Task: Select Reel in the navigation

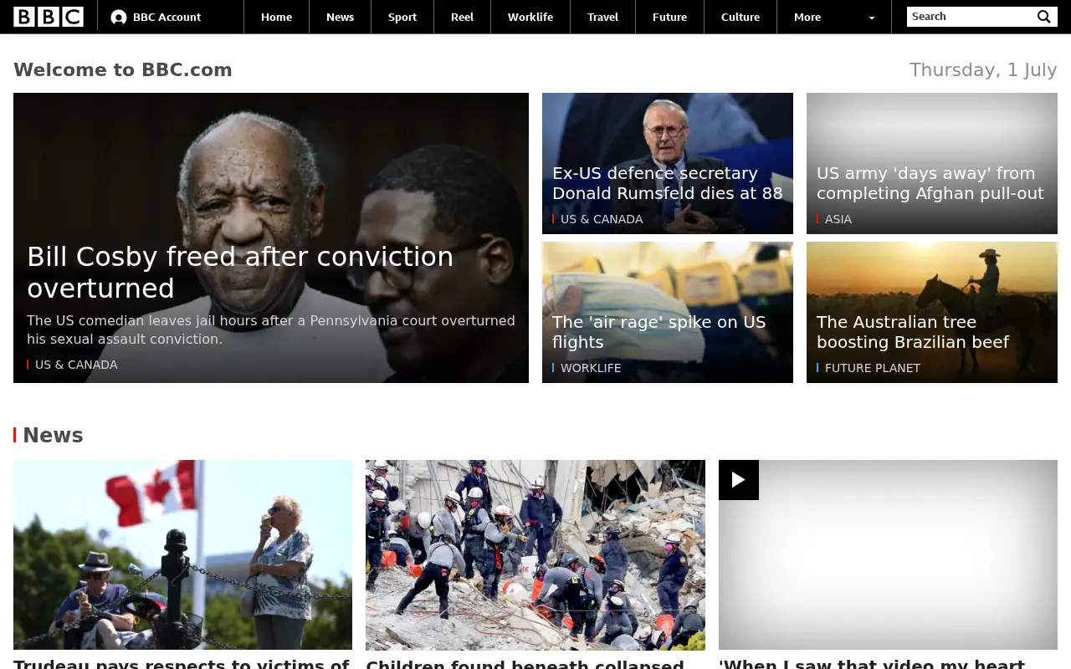Action: 462,17
